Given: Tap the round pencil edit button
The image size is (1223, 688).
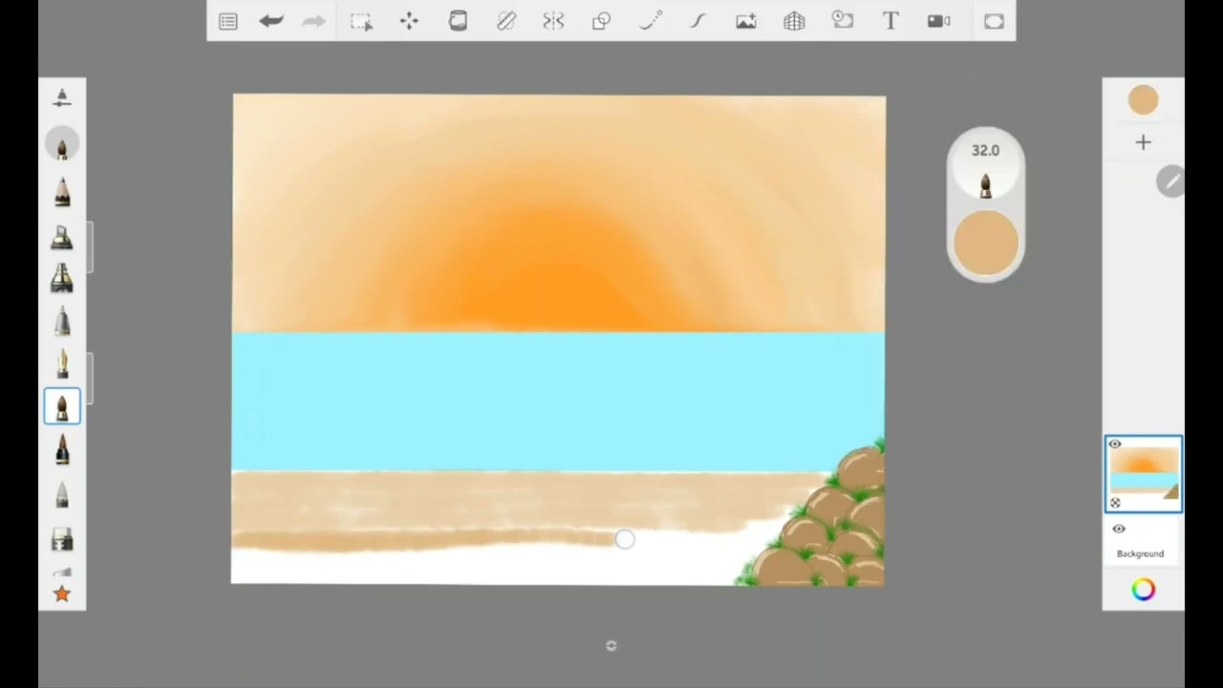Looking at the screenshot, I should click(x=1170, y=182).
